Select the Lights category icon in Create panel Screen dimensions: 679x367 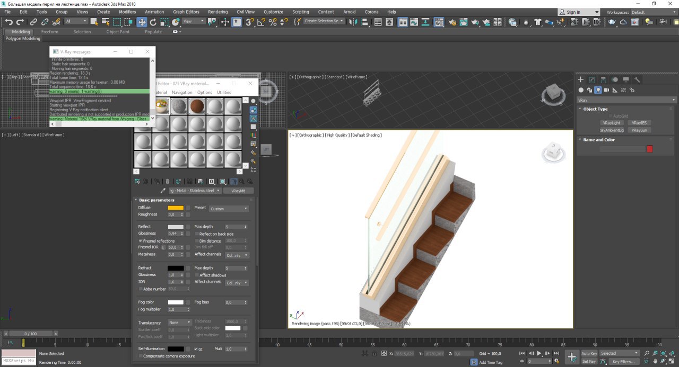coord(598,90)
